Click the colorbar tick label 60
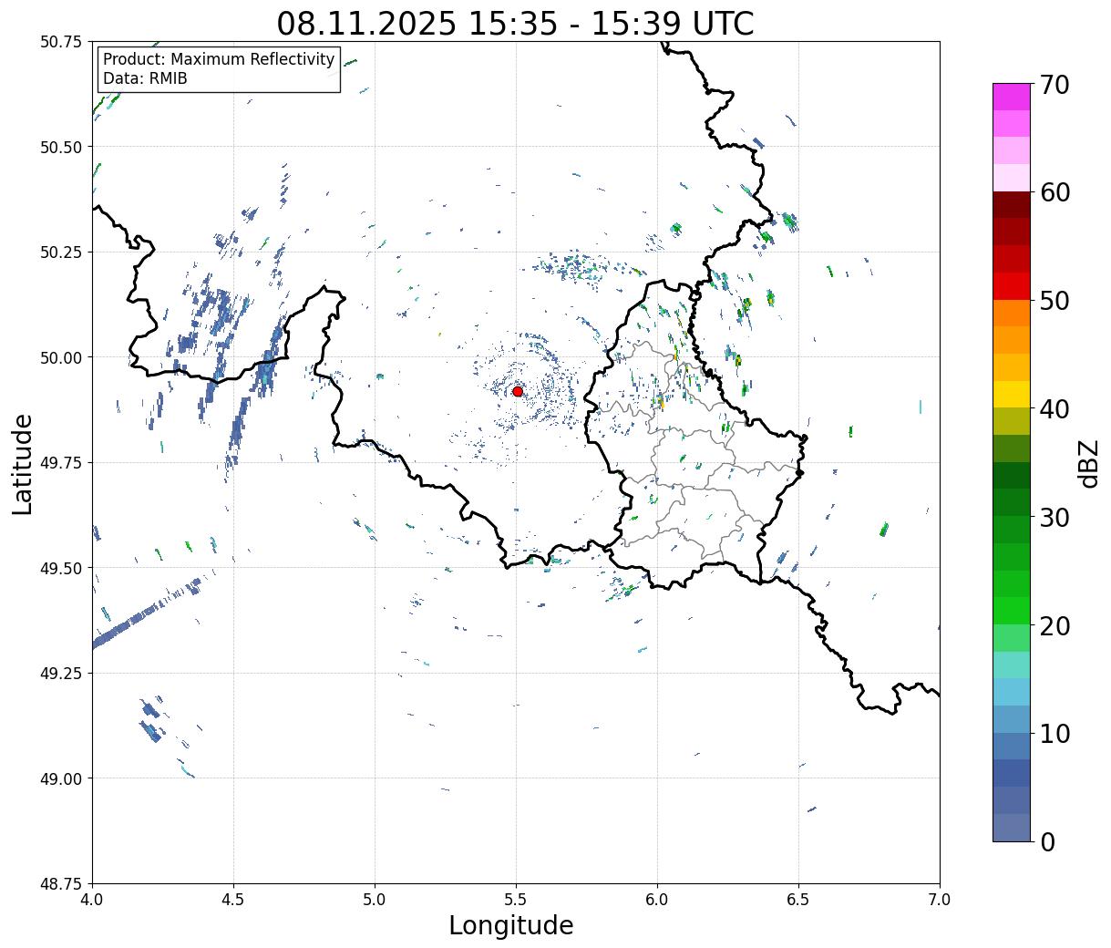This screenshot has height=948, width=1111. (1054, 192)
